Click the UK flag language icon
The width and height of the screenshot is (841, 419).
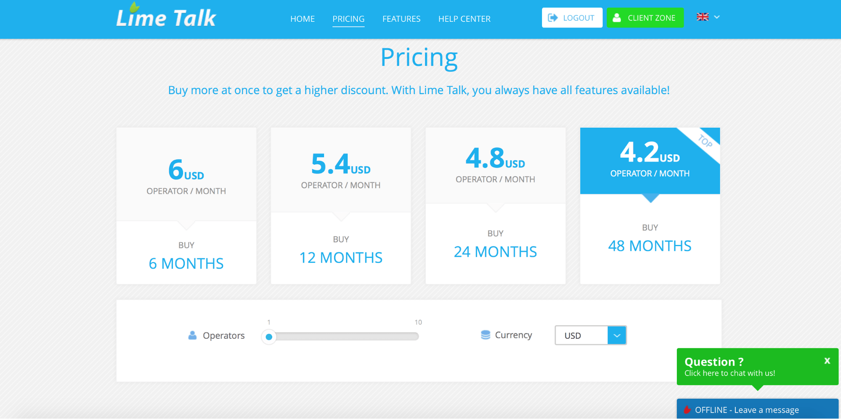702,17
